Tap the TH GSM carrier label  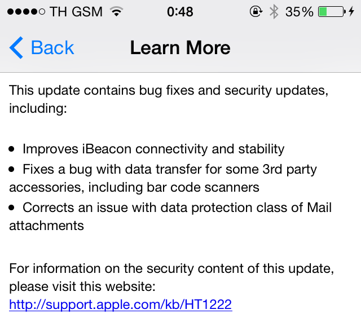point(76,12)
